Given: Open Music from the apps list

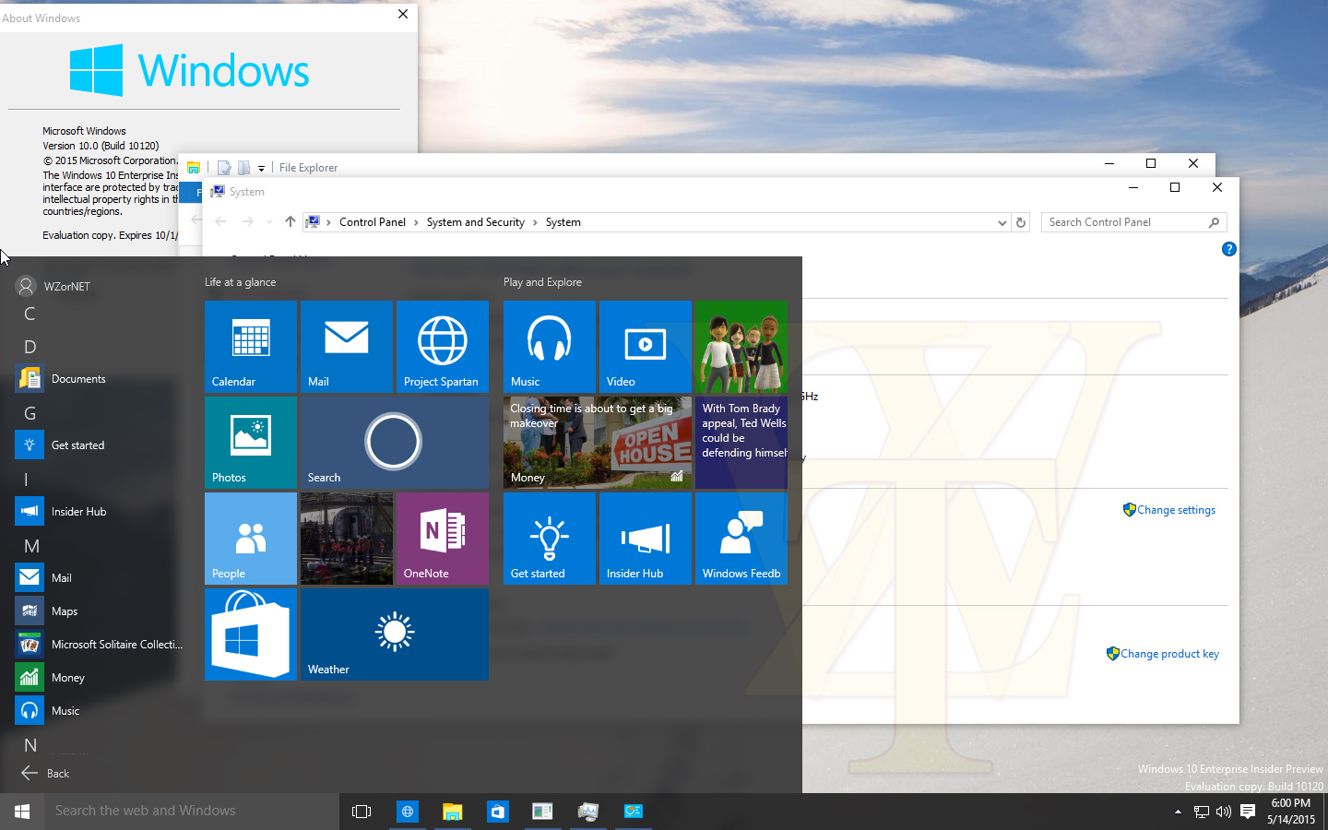Looking at the screenshot, I should tap(100, 711).
